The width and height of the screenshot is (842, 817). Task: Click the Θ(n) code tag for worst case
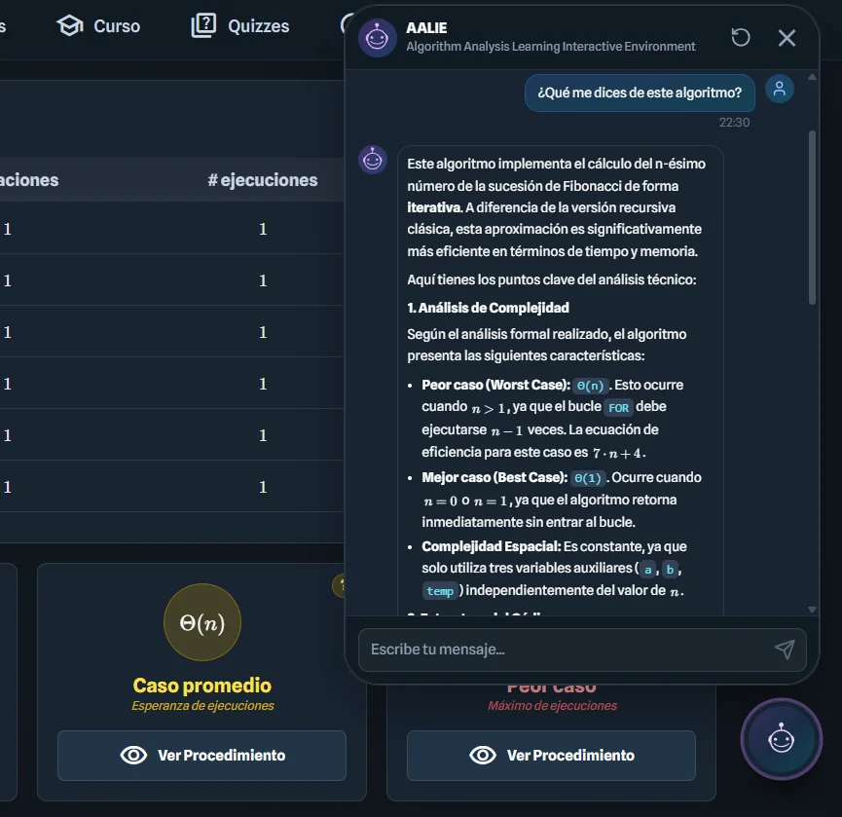click(590, 386)
